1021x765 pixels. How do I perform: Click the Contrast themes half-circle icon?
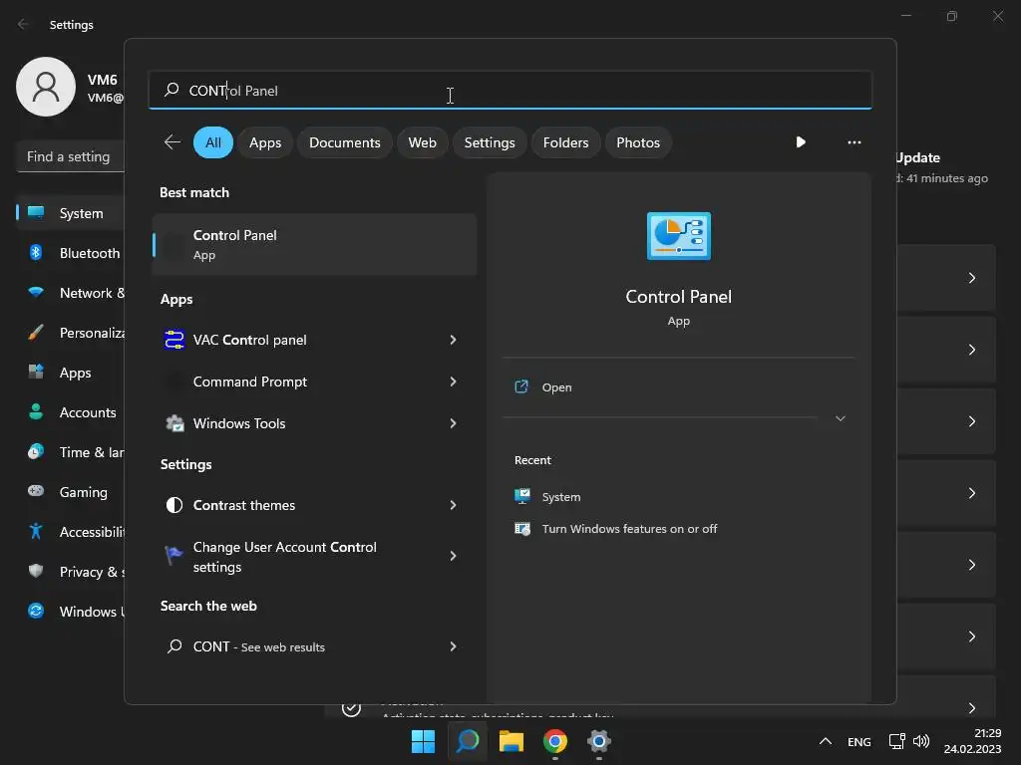(174, 505)
